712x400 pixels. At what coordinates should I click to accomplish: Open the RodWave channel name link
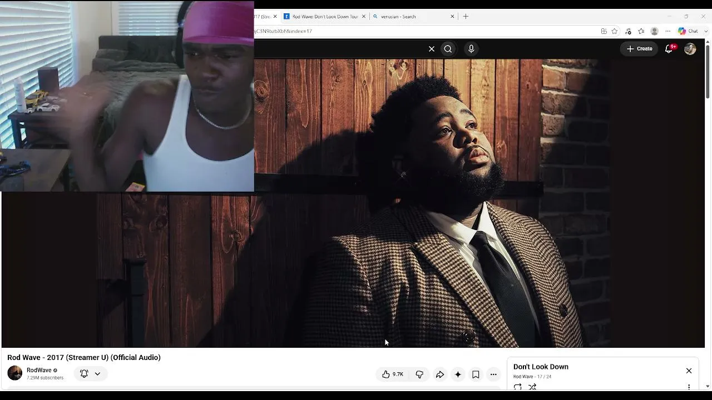coord(39,370)
